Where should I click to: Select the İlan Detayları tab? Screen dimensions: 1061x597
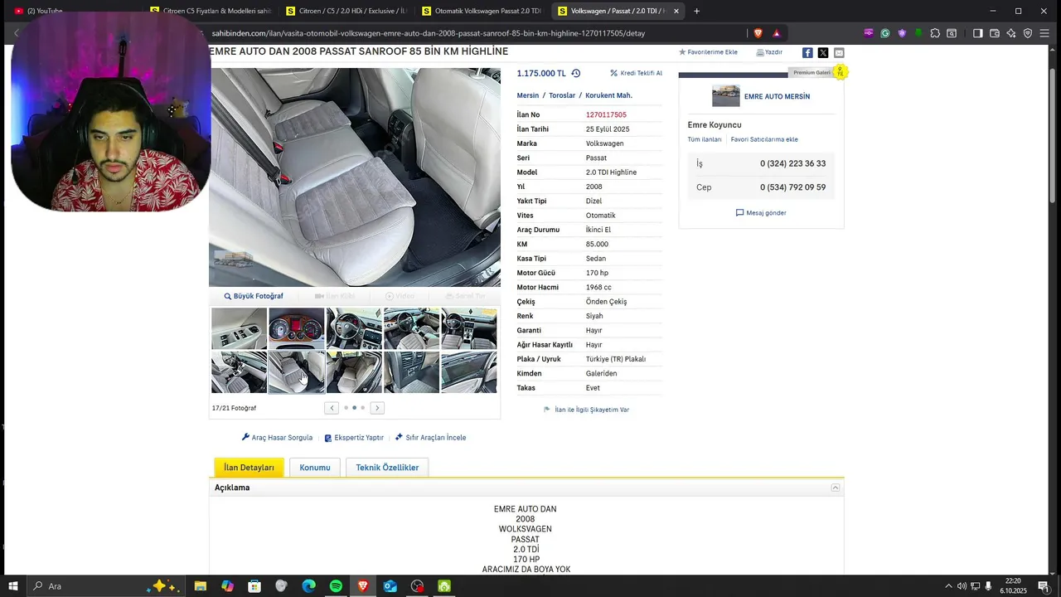pyautogui.click(x=249, y=468)
